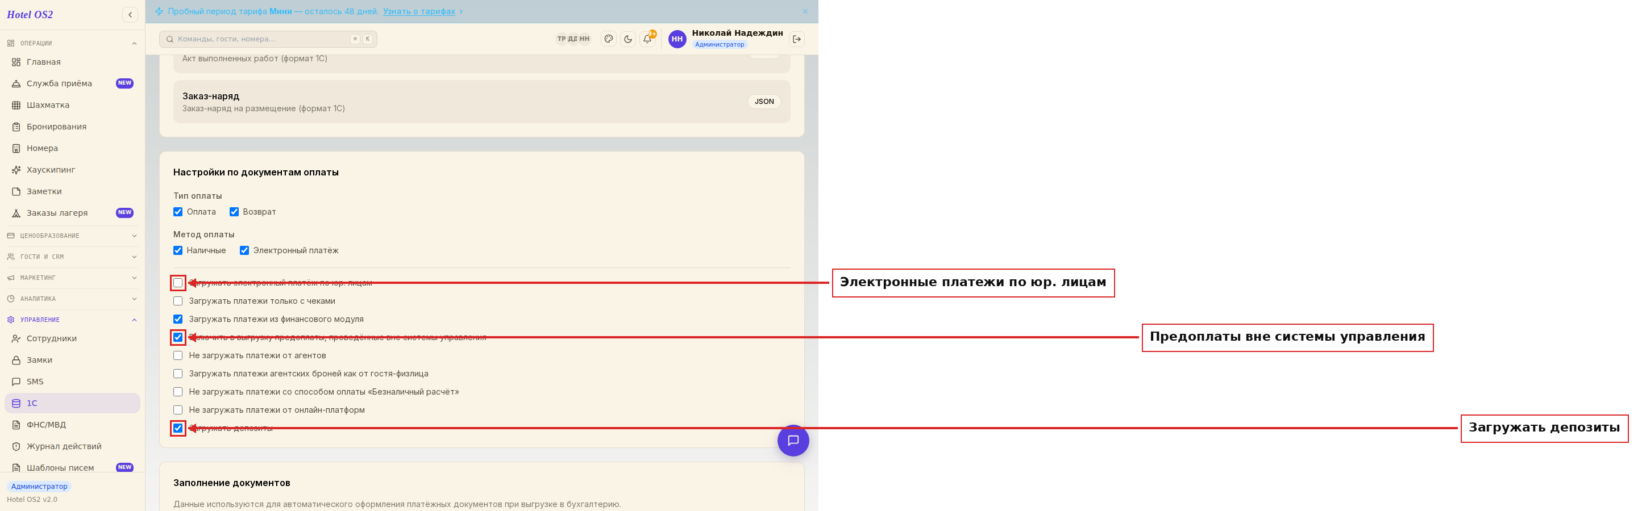This screenshot has height=511, width=1642.
Task: Disable Загружать платежи из финансового модуля
Action: [x=178, y=319]
